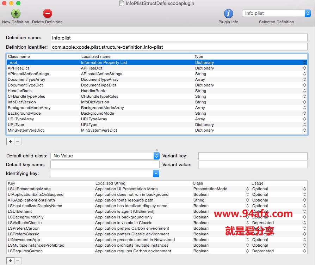Click the Variant value field
This screenshot has height=265, width=315.
point(253,164)
